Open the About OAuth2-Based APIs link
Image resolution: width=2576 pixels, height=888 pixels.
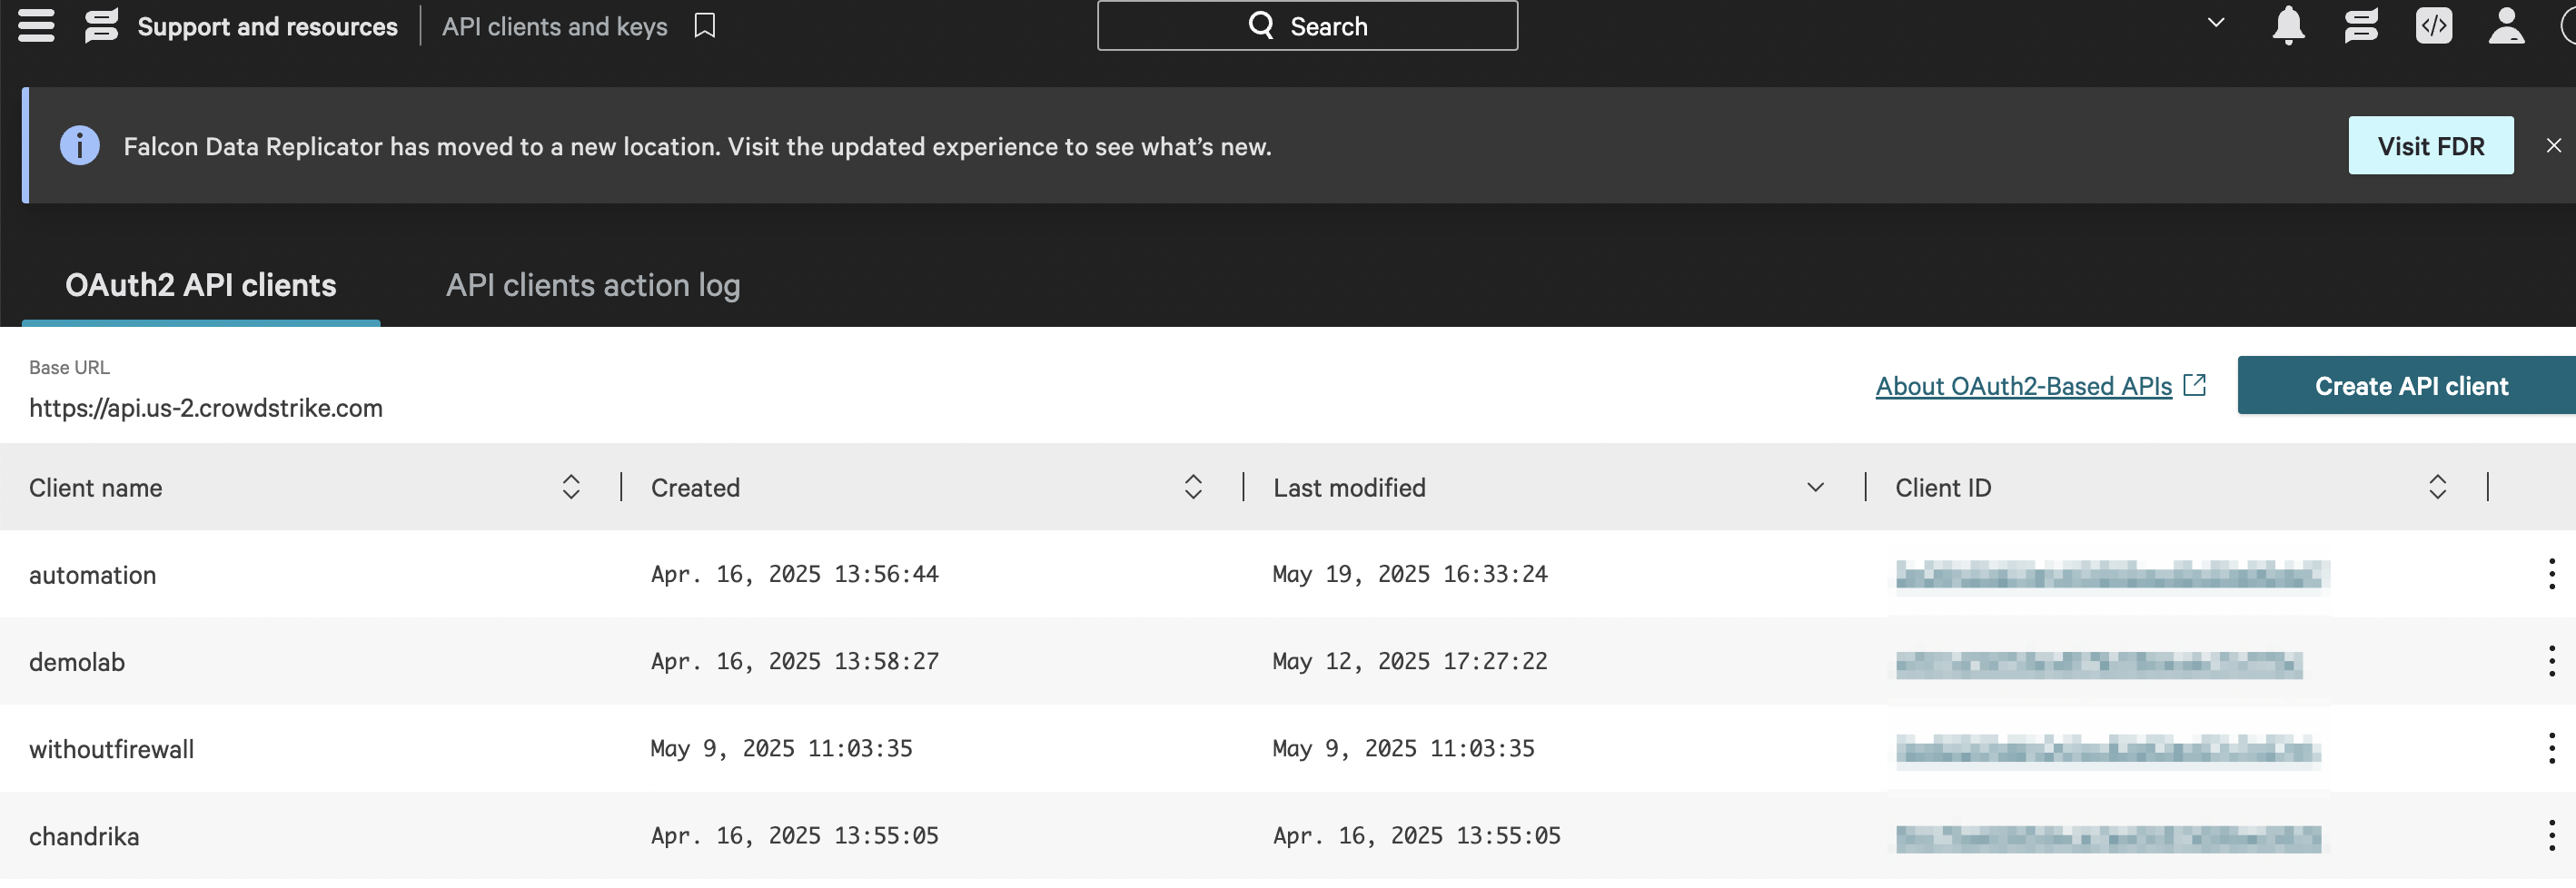(x=2025, y=385)
